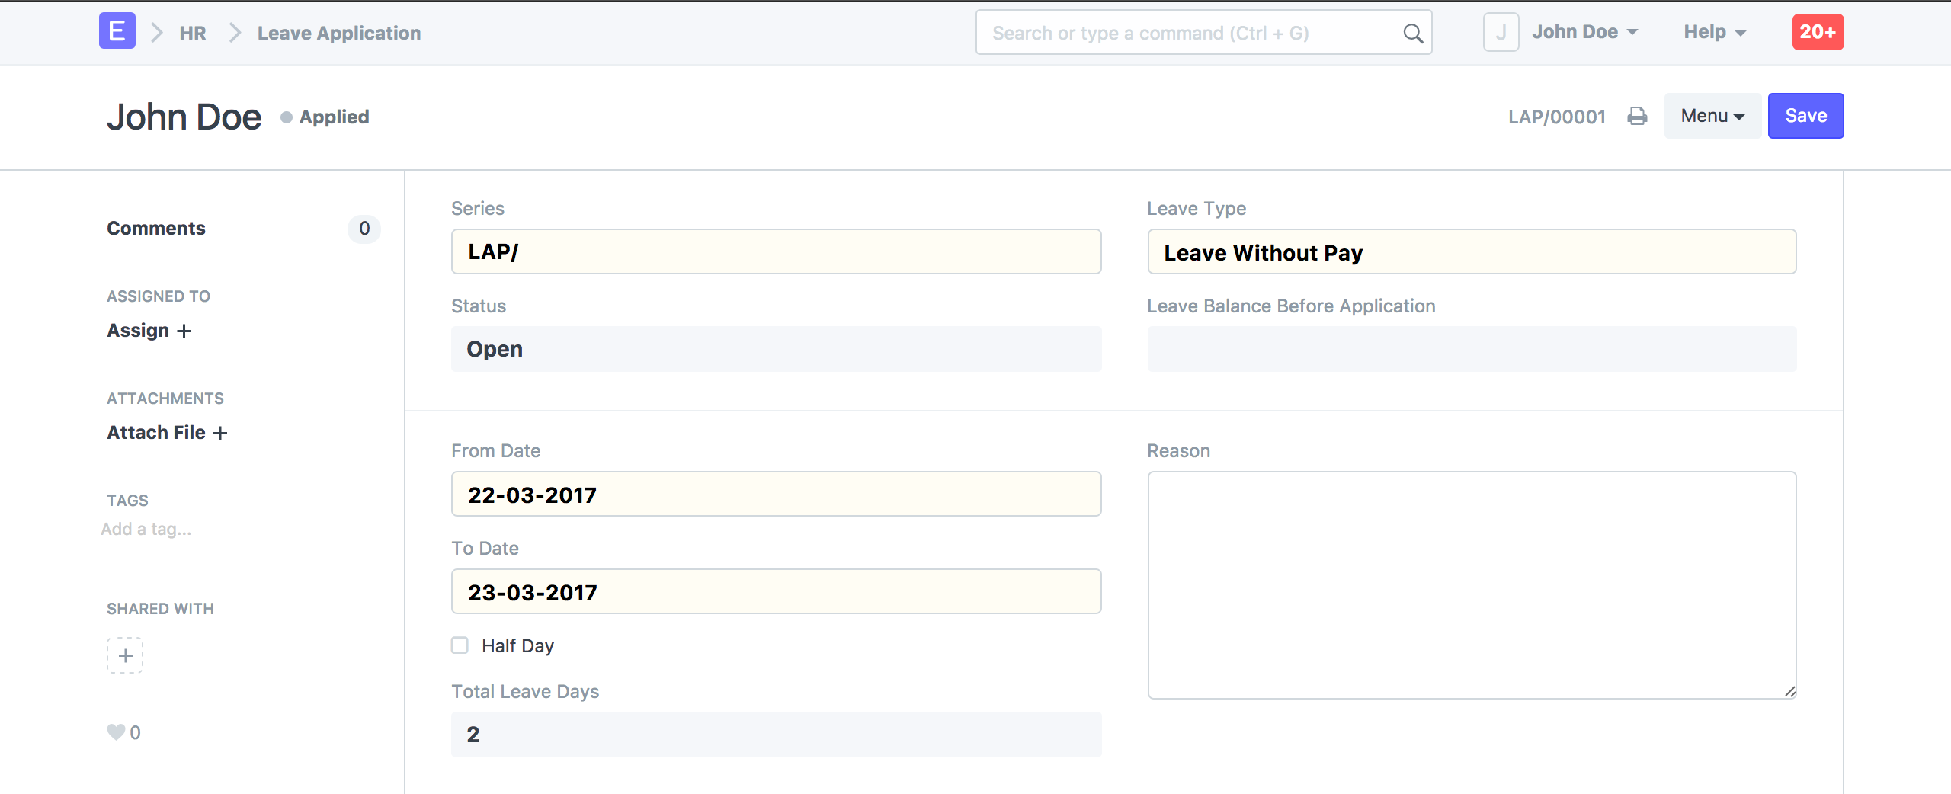The image size is (1951, 794).
Task: Open the Help dropdown menu
Action: tap(1714, 32)
